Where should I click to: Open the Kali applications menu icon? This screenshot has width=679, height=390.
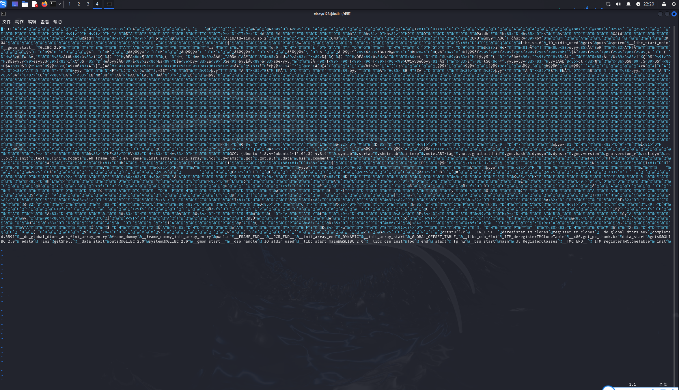point(3,4)
